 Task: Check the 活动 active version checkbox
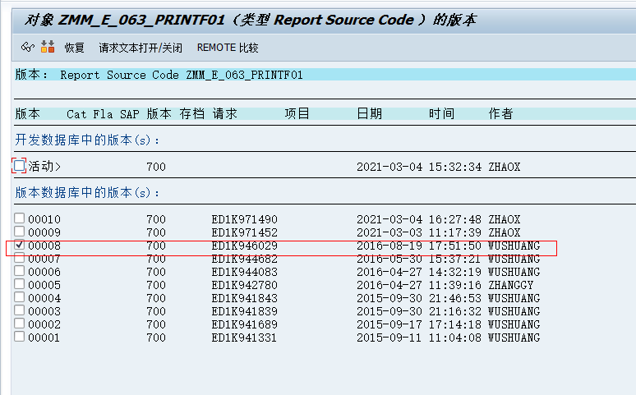19,165
